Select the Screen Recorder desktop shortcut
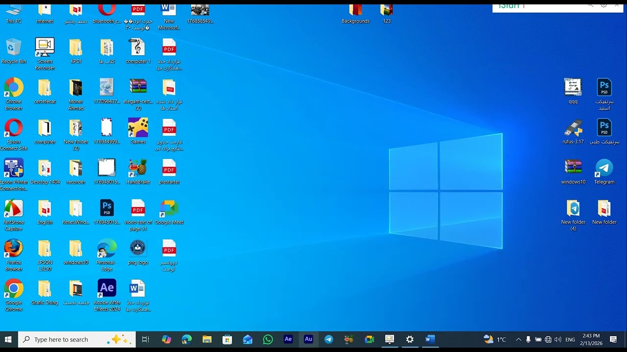 [45, 54]
